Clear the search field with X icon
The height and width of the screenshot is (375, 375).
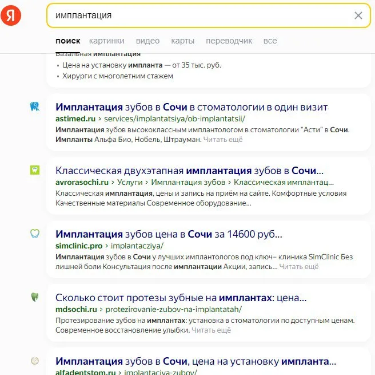point(358,15)
